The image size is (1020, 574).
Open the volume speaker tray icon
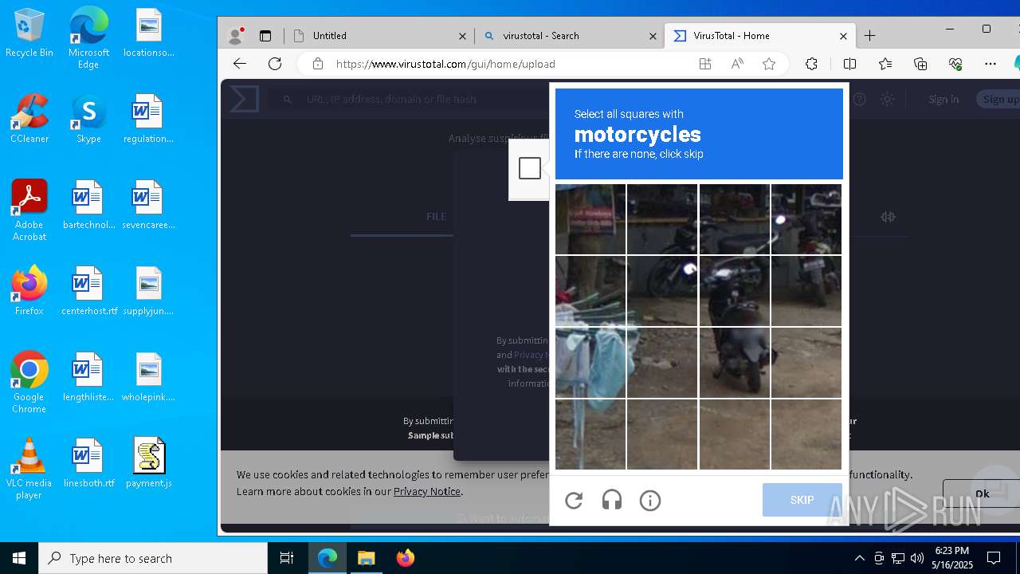(x=917, y=558)
